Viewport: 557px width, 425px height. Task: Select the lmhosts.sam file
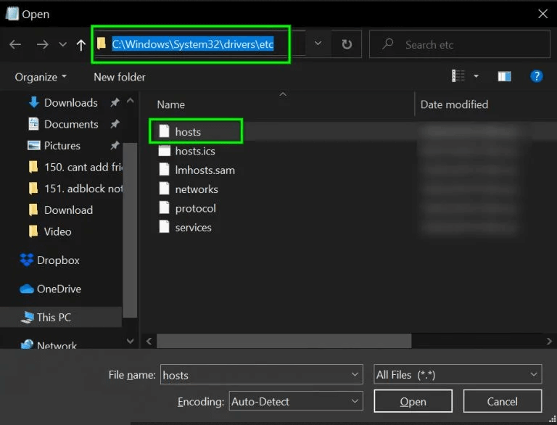click(x=205, y=170)
